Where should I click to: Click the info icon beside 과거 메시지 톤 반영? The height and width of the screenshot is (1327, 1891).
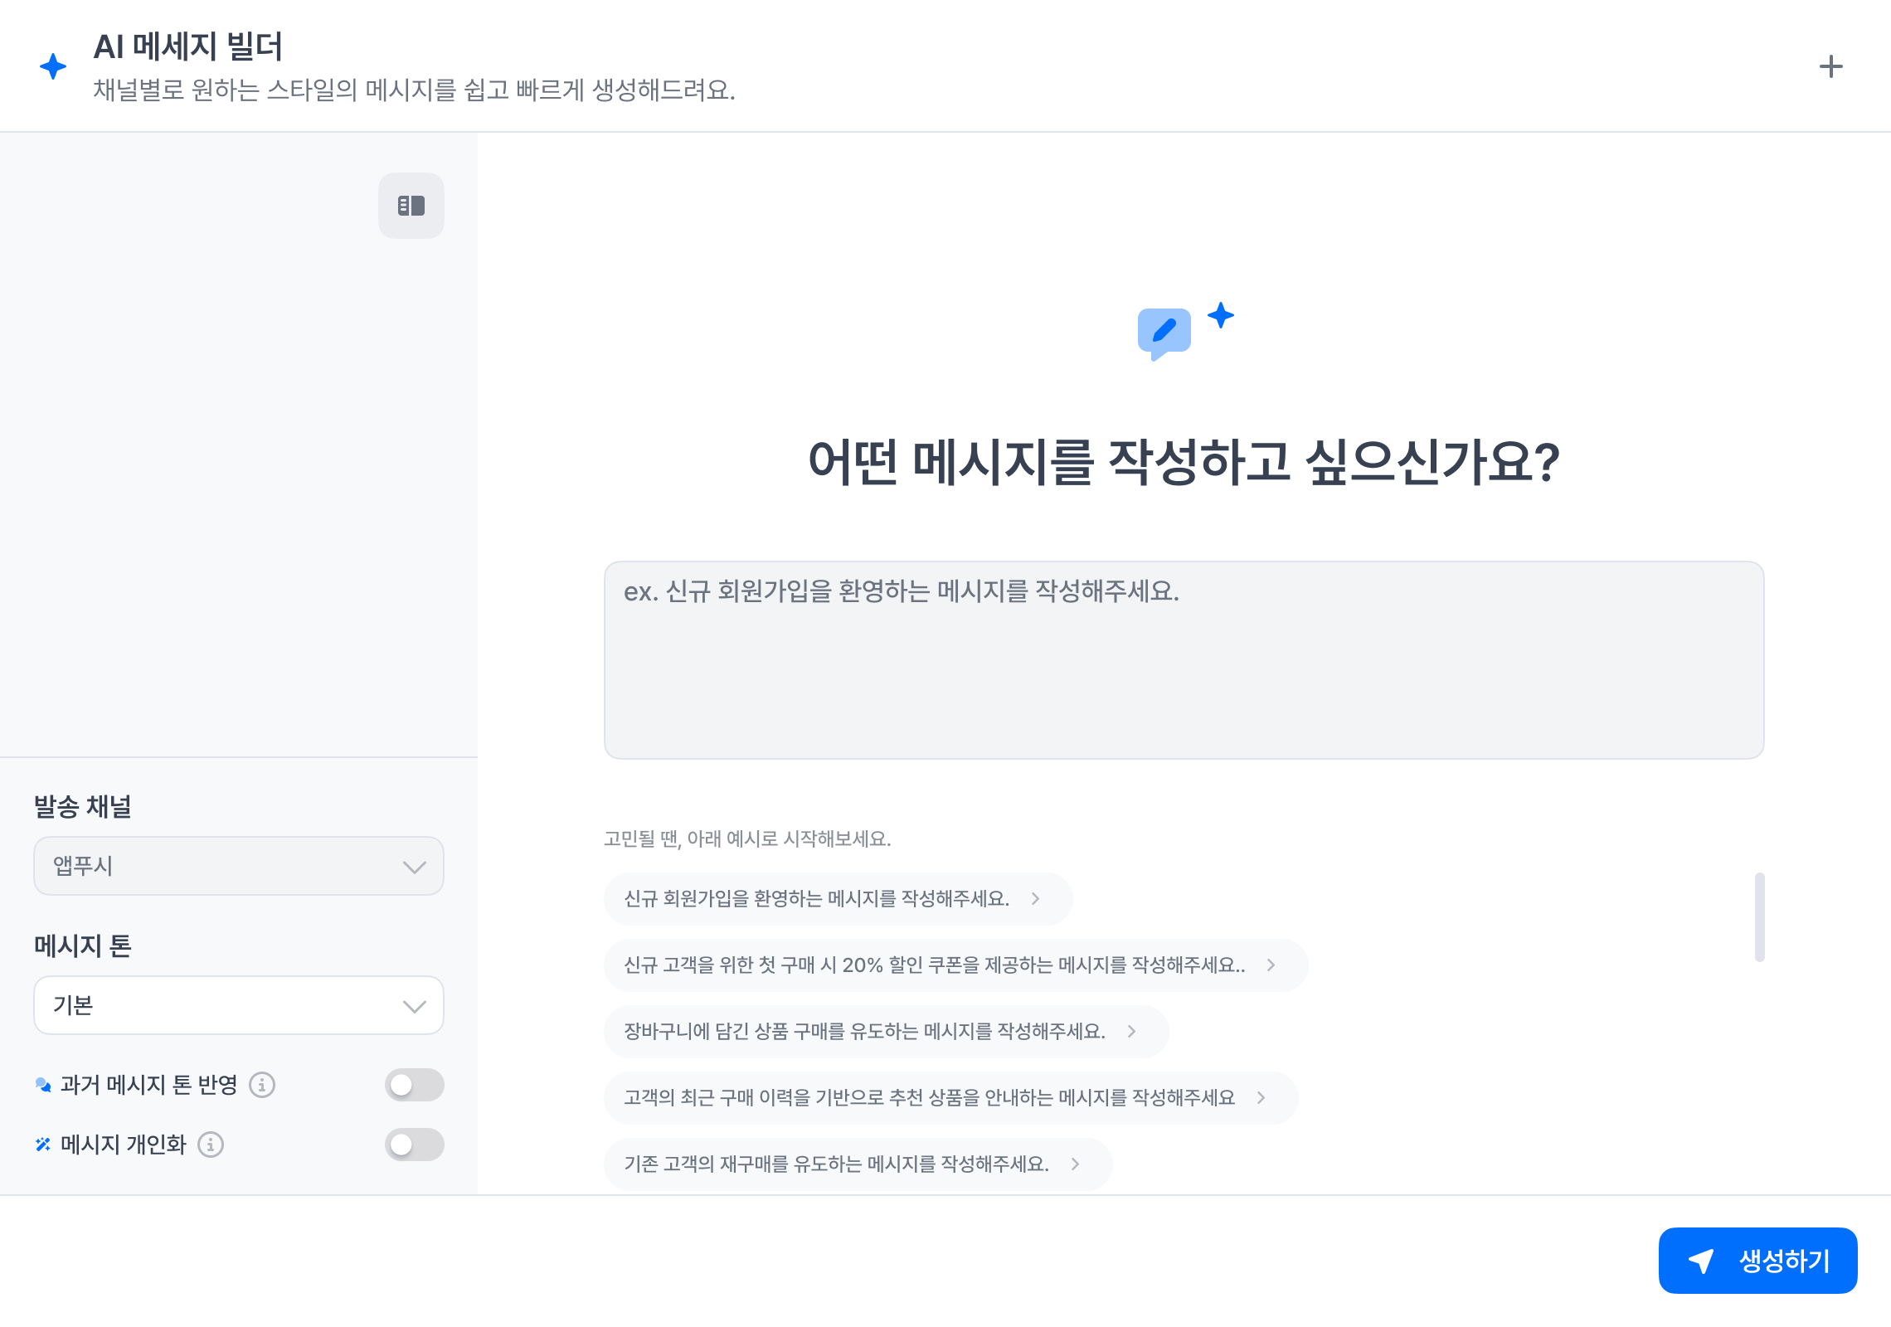click(262, 1085)
